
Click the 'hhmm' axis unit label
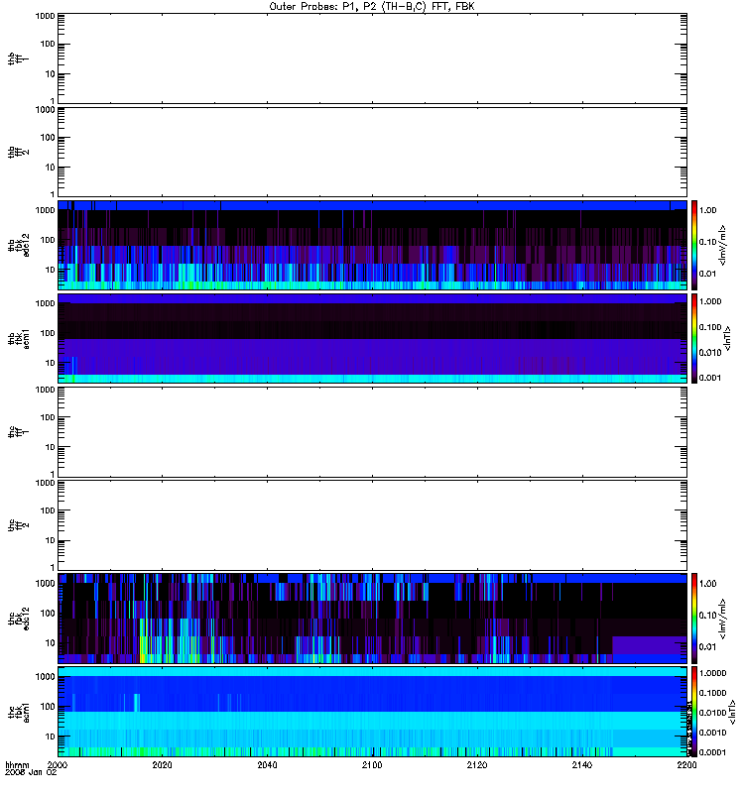(17, 764)
